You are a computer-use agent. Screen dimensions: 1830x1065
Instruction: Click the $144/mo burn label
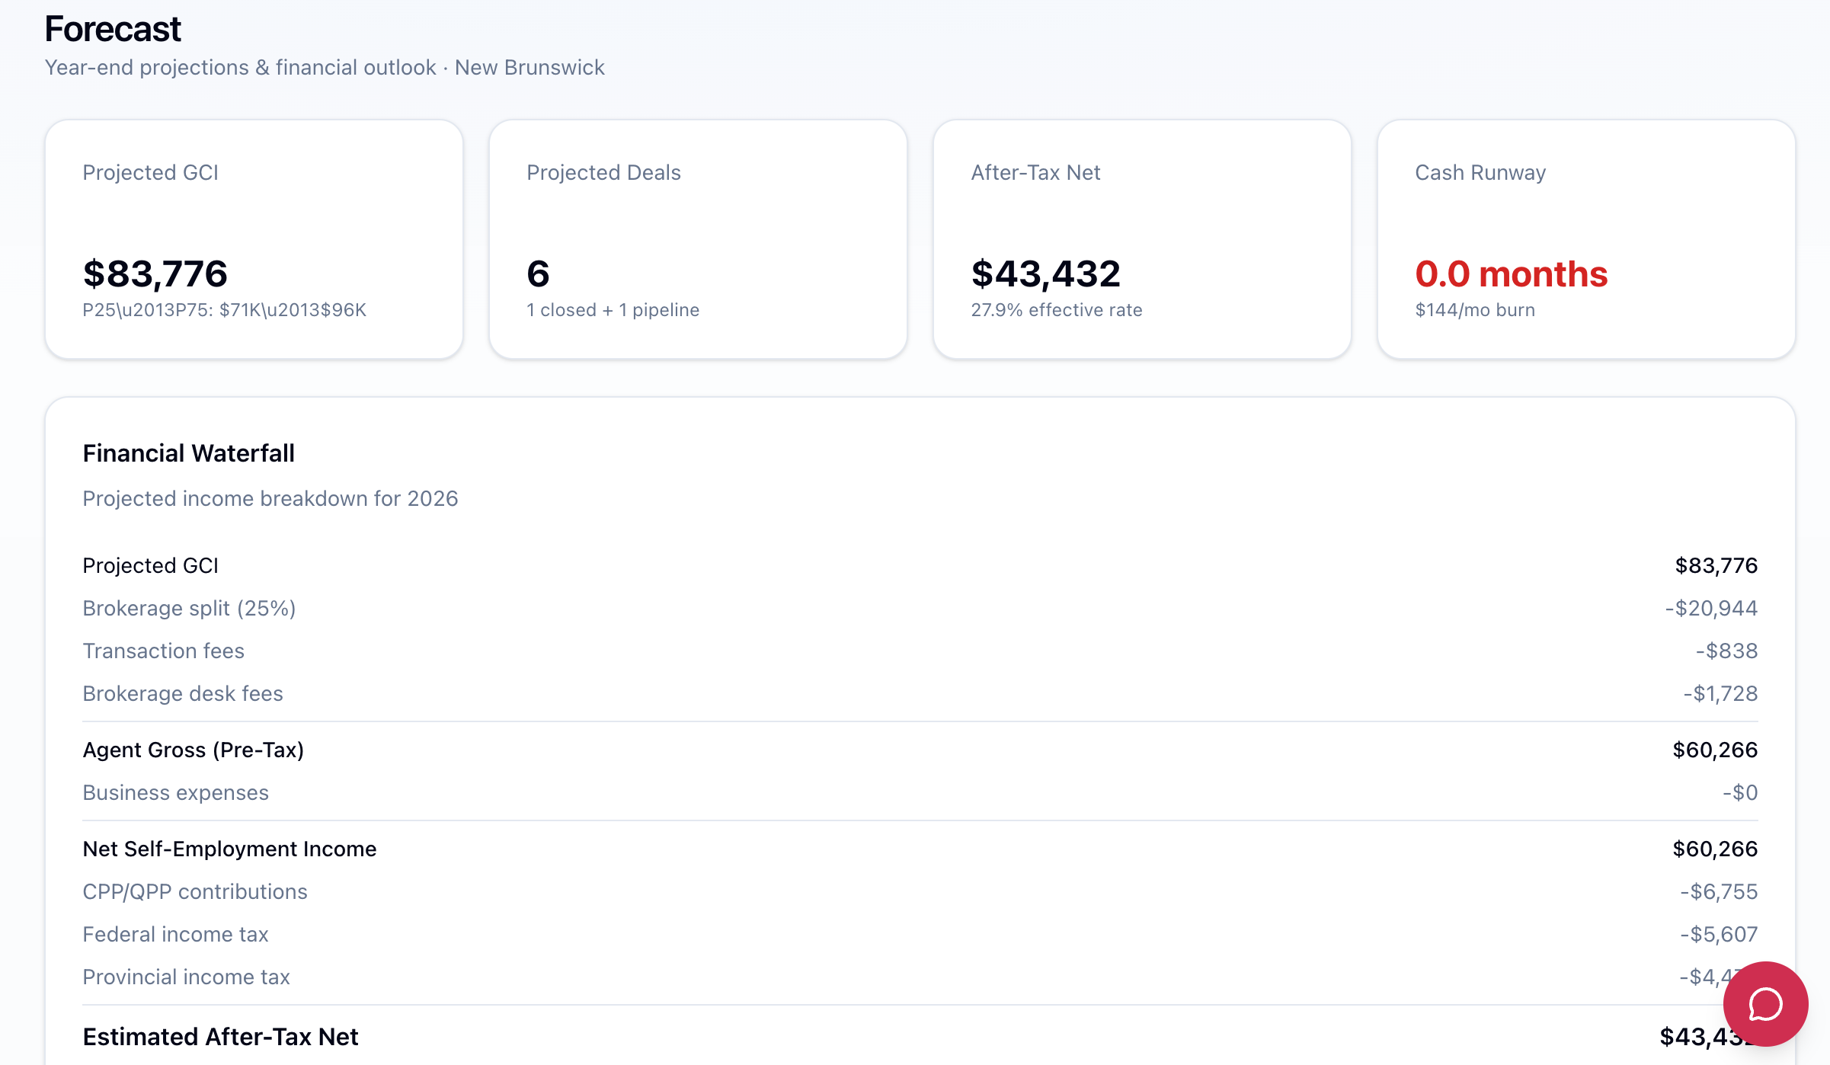tap(1474, 309)
